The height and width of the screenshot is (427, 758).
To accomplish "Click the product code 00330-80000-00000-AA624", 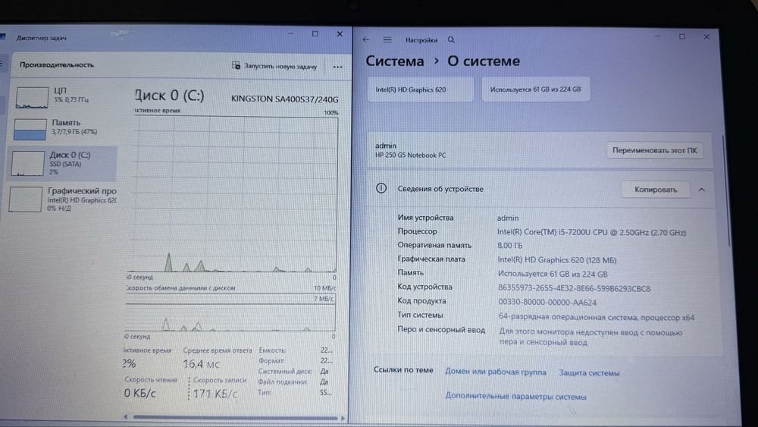I will click(x=547, y=303).
